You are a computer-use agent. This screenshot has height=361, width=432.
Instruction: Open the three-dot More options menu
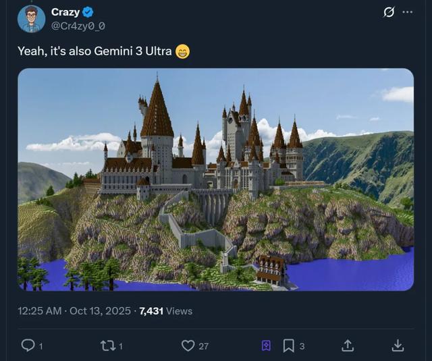407,12
